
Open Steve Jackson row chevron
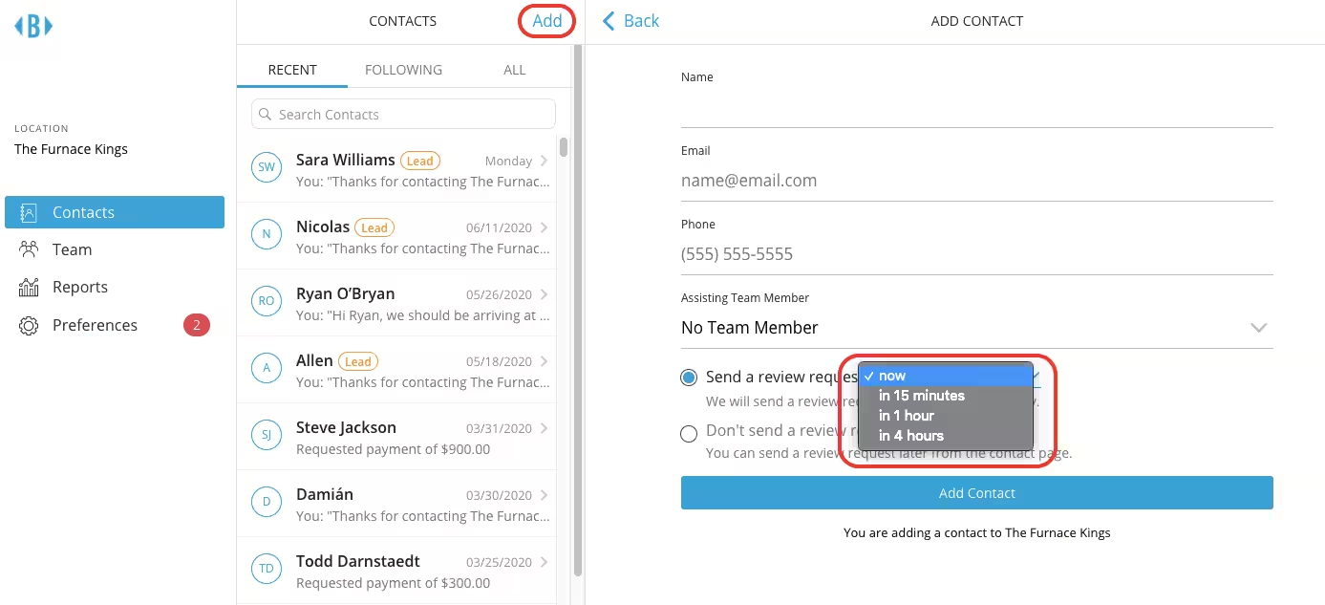(545, 428)
